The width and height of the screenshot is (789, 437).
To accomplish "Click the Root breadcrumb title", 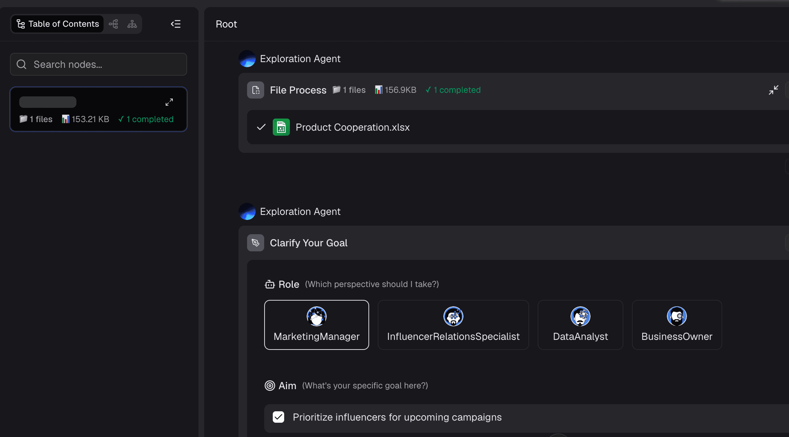I will tap(226, 24).
